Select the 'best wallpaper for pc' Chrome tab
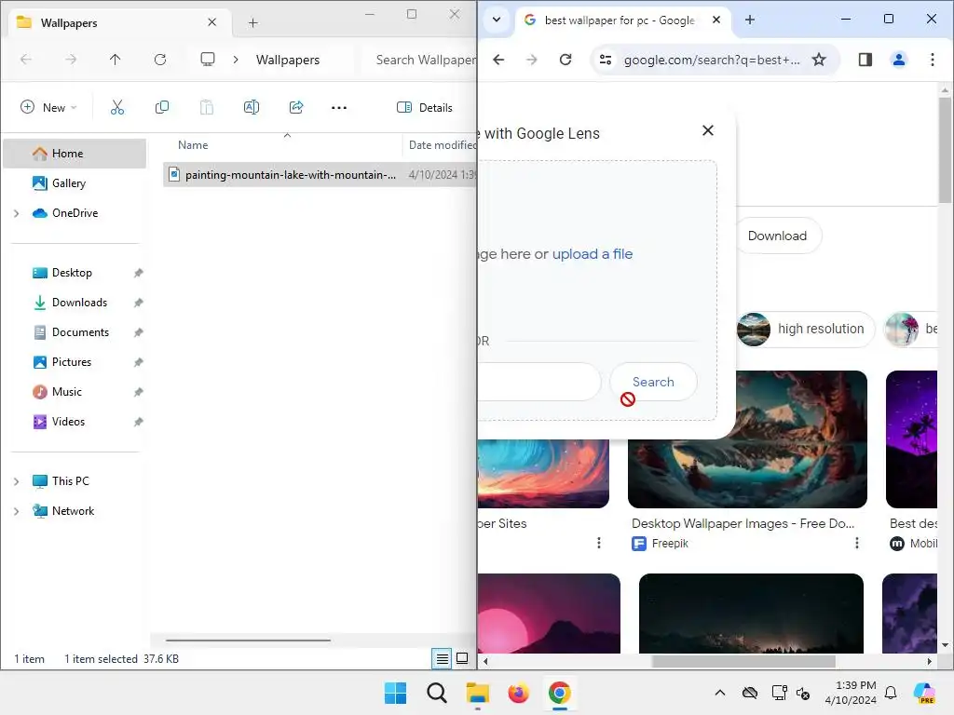Viewport: 954px width, 715px height. click(620, 20)
